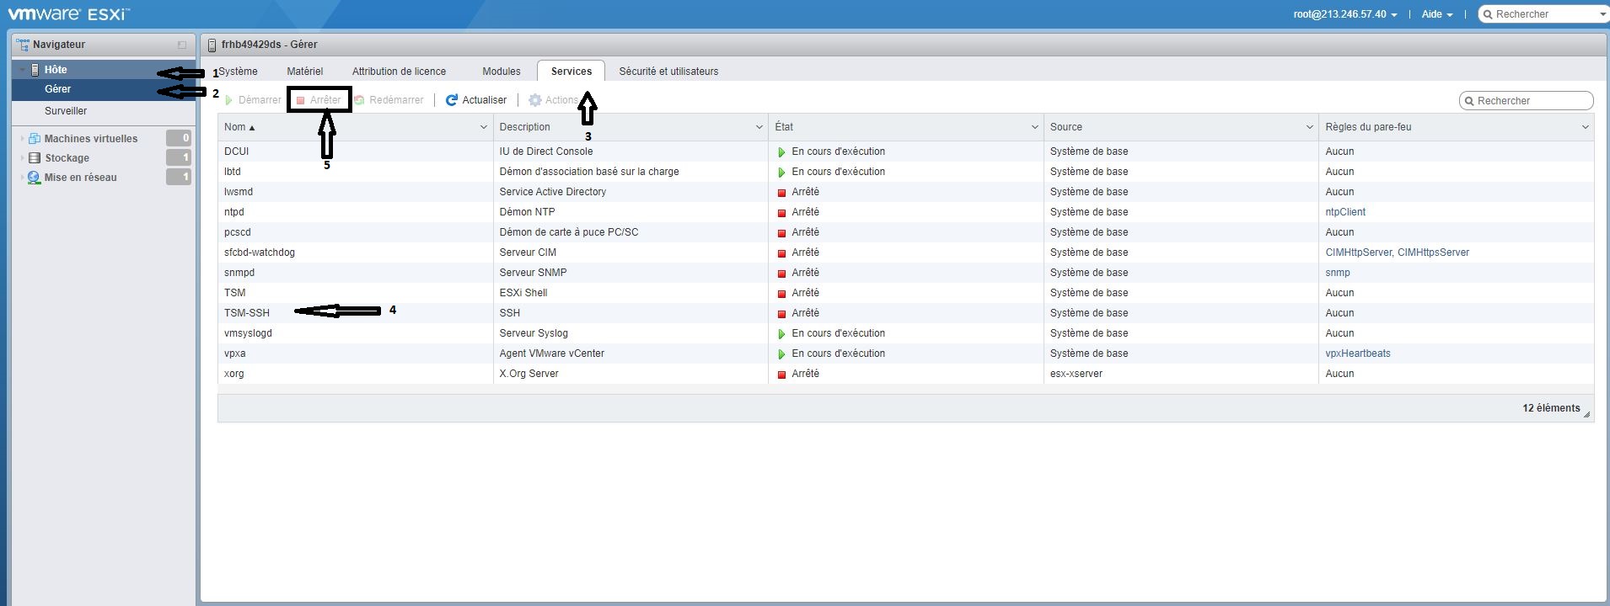The height and width of the screenshot is (606, 1610).
Task: Switch to the Système tab
Action: point(238,72)
